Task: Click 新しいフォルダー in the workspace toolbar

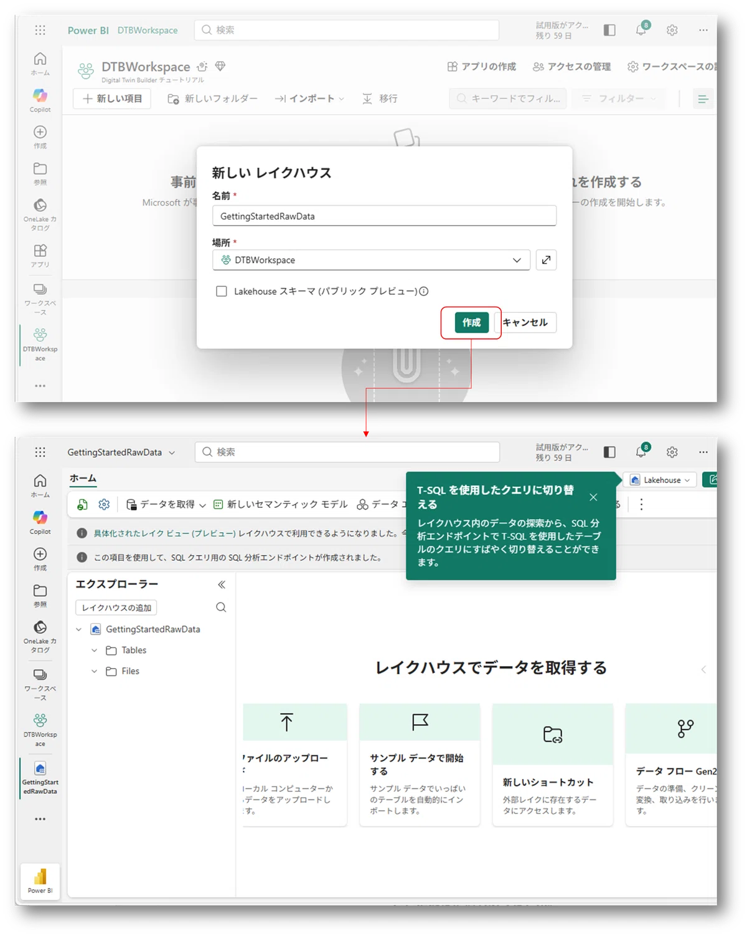Action: click(212, 98)
